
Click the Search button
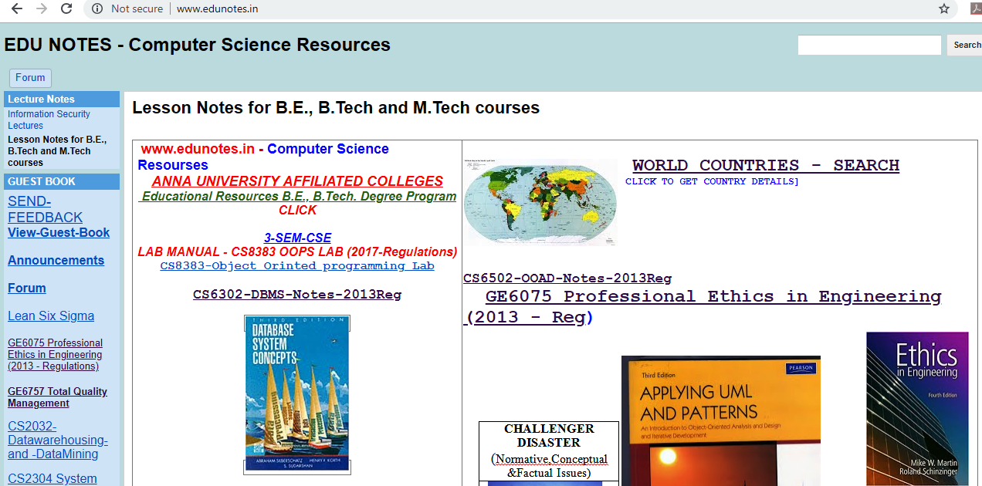966,45
